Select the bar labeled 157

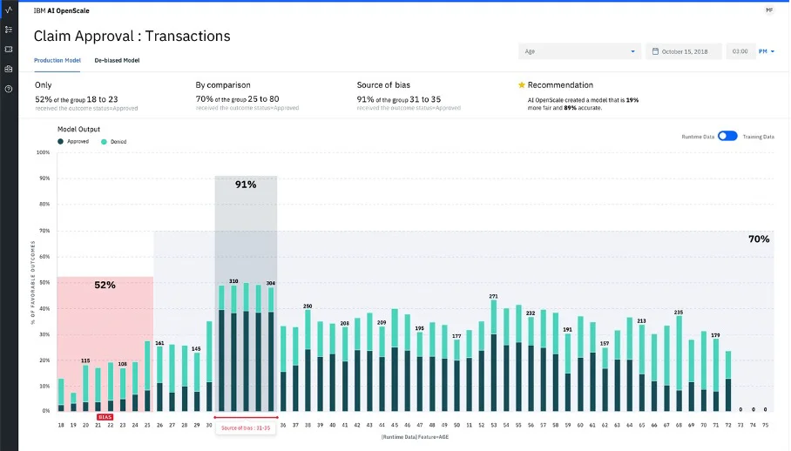point(605,380)
